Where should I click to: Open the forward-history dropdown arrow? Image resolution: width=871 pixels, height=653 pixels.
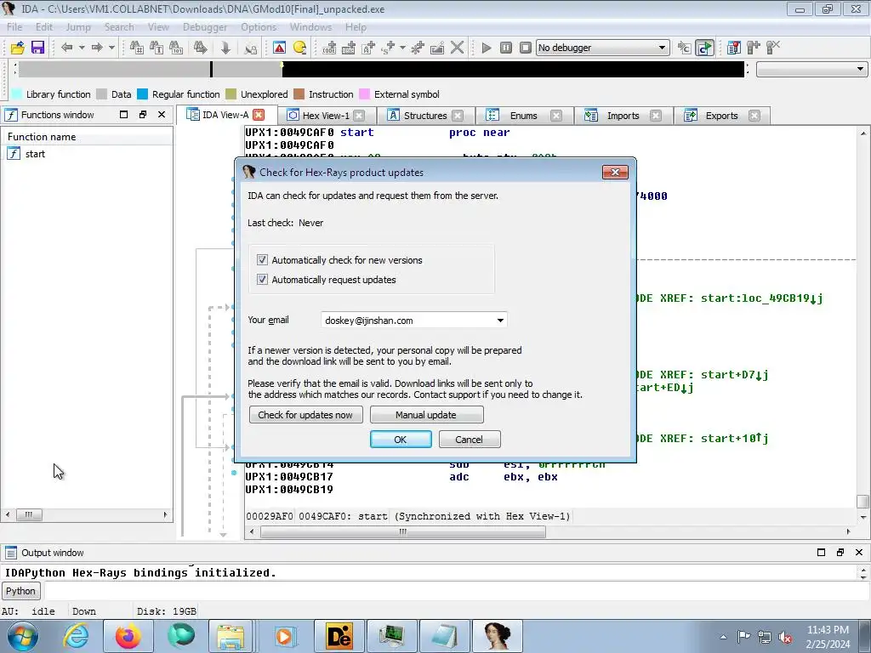(x=111, y=48)
